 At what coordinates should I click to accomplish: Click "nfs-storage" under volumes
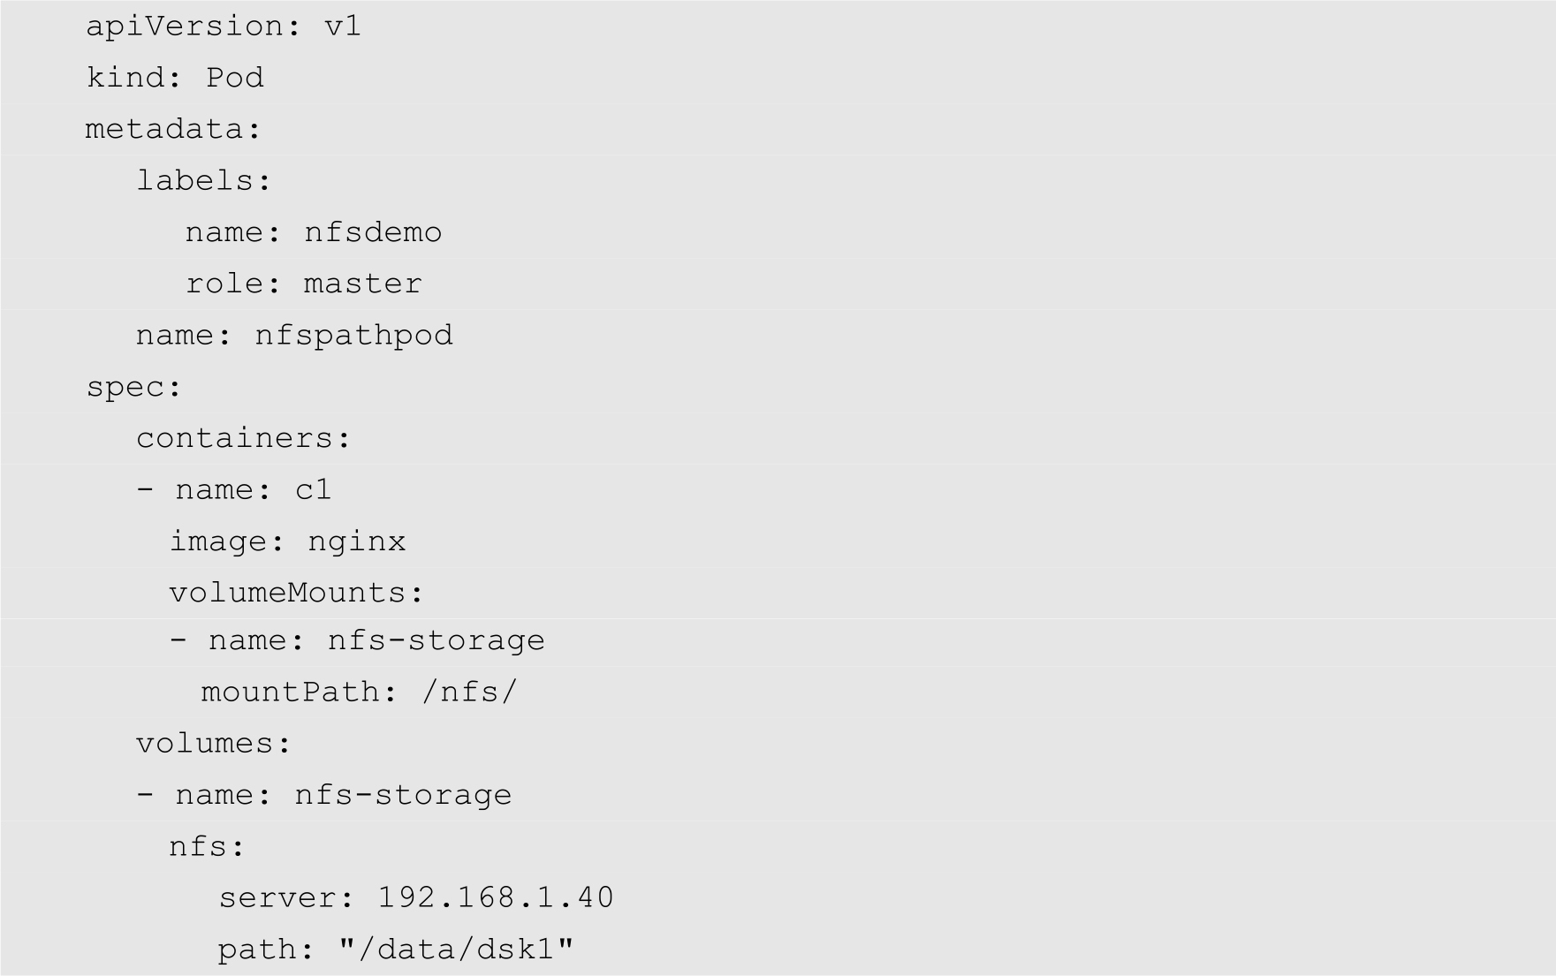[403, 795]
